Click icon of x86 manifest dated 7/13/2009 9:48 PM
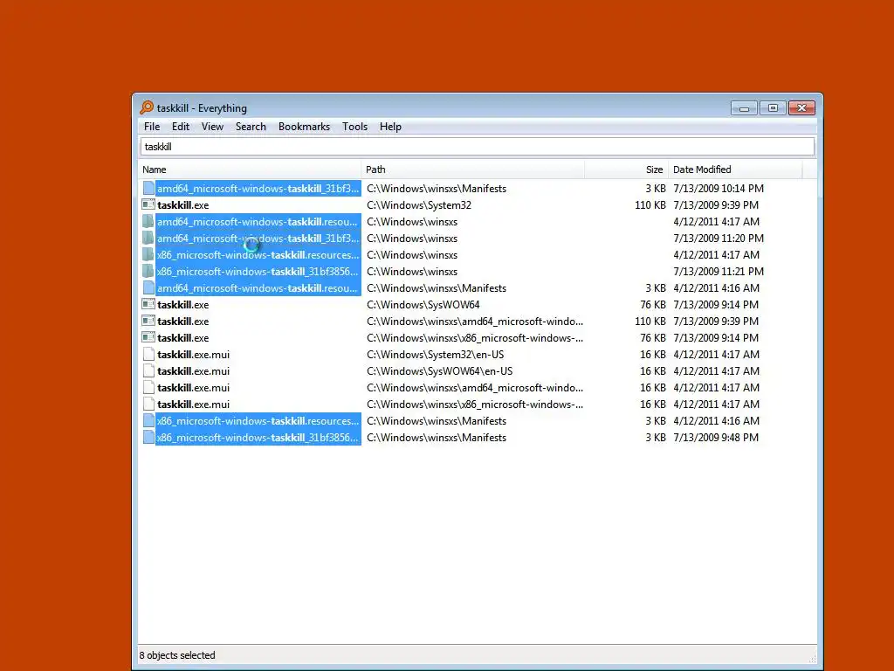894x671 pixels. pos(148,438)
